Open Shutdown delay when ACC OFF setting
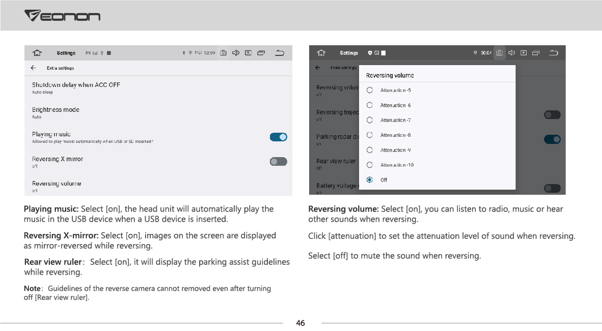Viewport: 602px width, 331px height. click(158, 88)
